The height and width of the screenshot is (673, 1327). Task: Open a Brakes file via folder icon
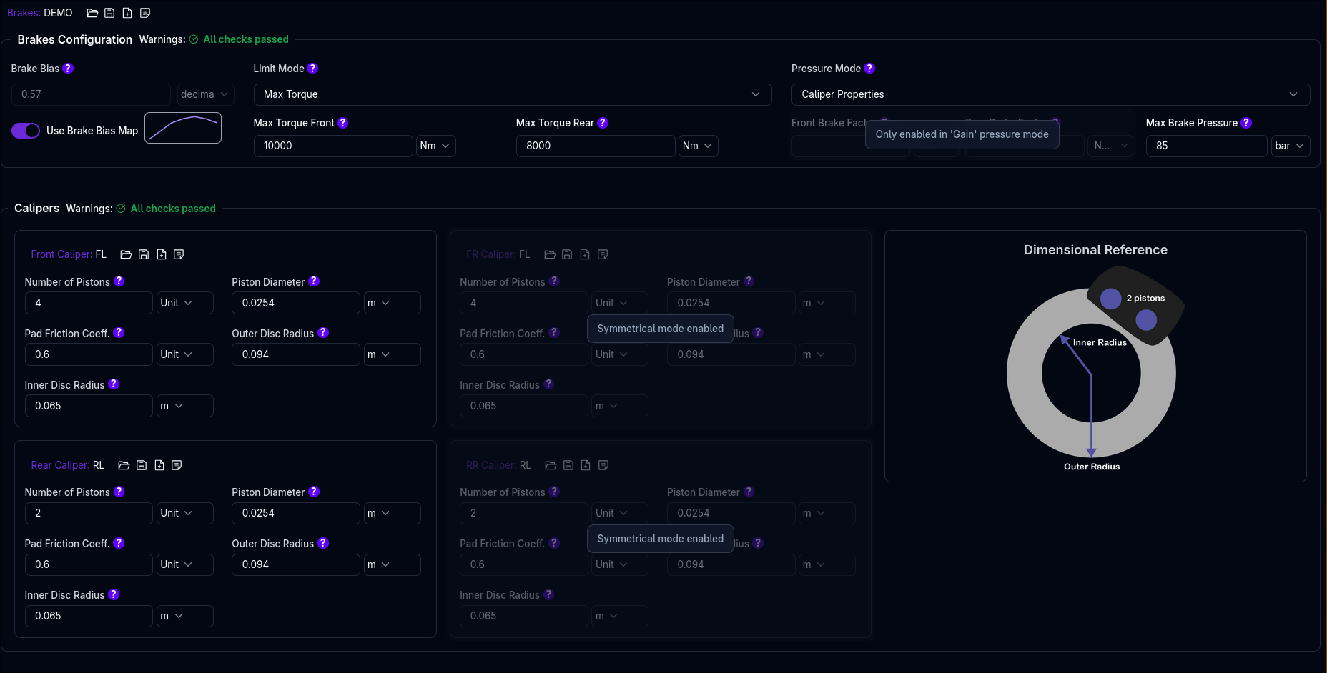[92, 13]
